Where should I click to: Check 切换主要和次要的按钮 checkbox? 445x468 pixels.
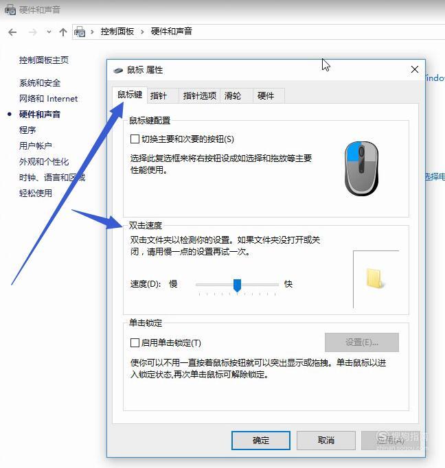[x=135, y=139]
